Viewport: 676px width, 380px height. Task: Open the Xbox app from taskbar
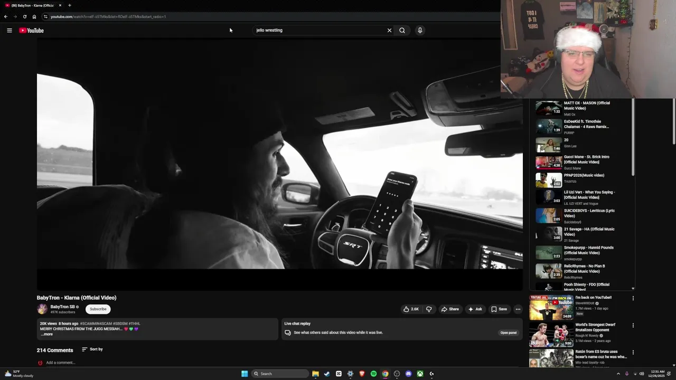pos(420,374)
